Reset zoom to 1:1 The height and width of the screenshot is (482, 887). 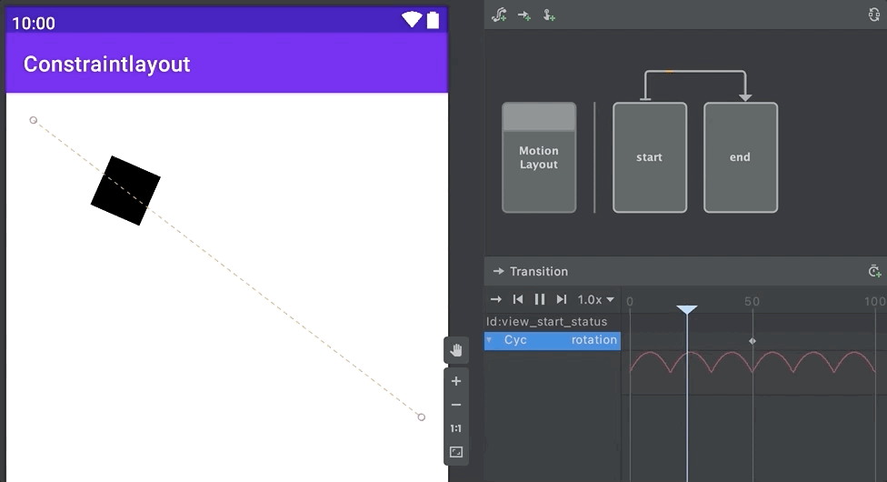coord(456,428)
